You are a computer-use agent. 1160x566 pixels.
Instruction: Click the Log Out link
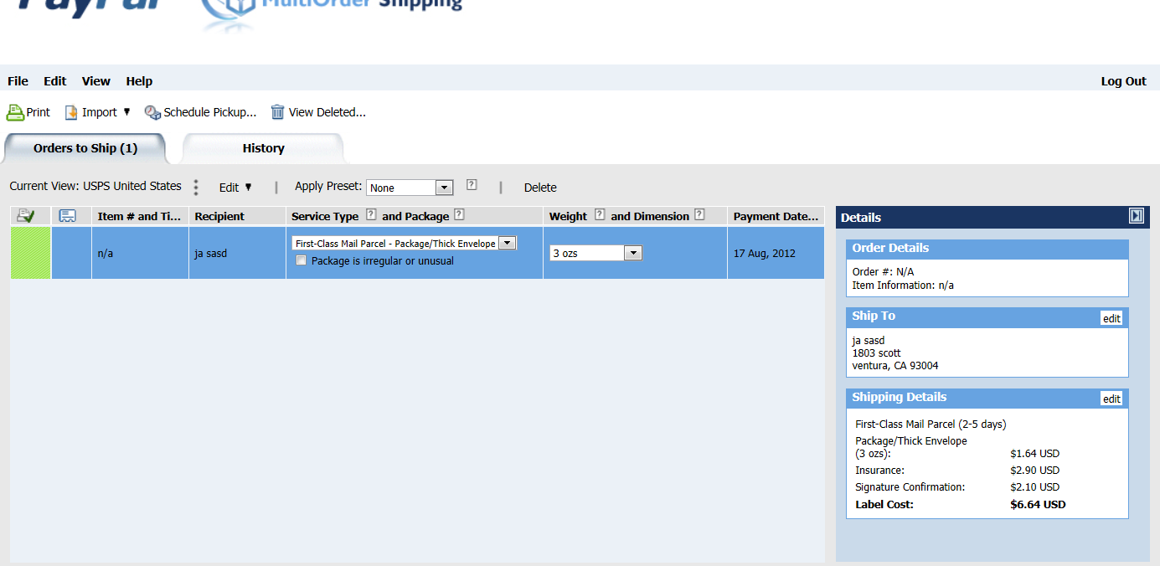point(1123,81)
